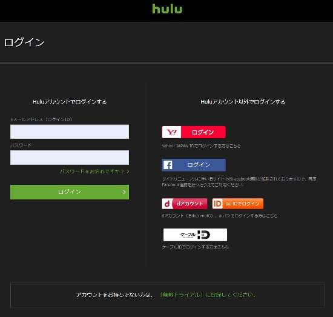Focus the Eメールアドレス (ログインID) input field
The height and width of the screenshot is (317, 333).
(70, 132)
